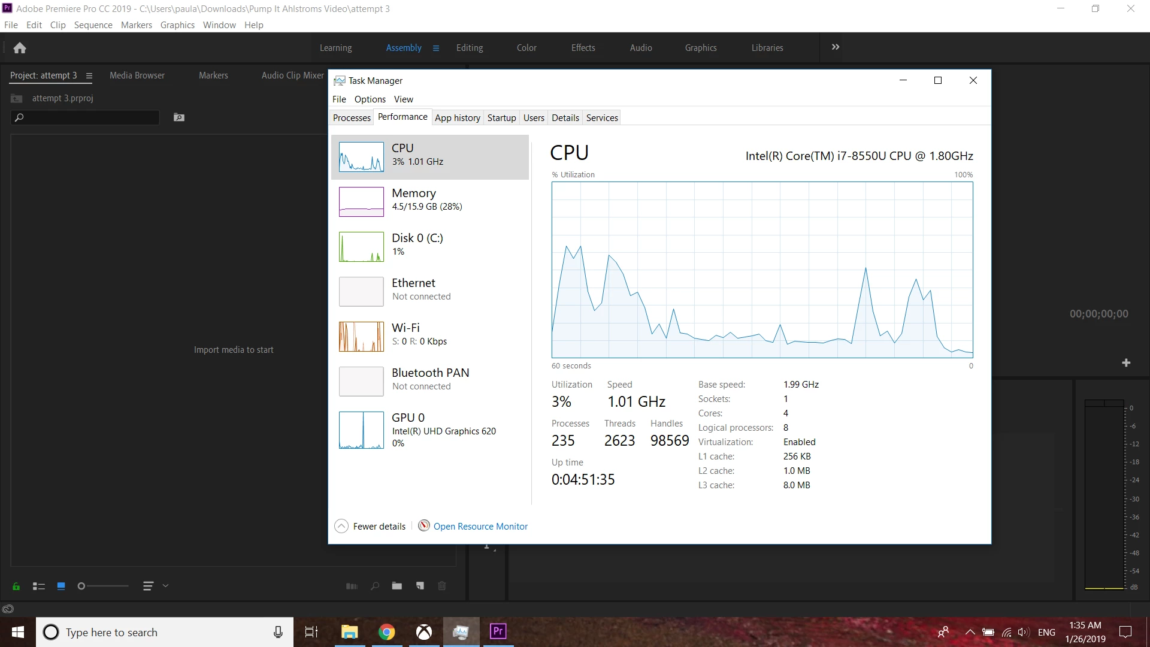The image size is (1150, 647).
Task: Open sort icons dropdown arrow
Action: click(x=166, y=586)
